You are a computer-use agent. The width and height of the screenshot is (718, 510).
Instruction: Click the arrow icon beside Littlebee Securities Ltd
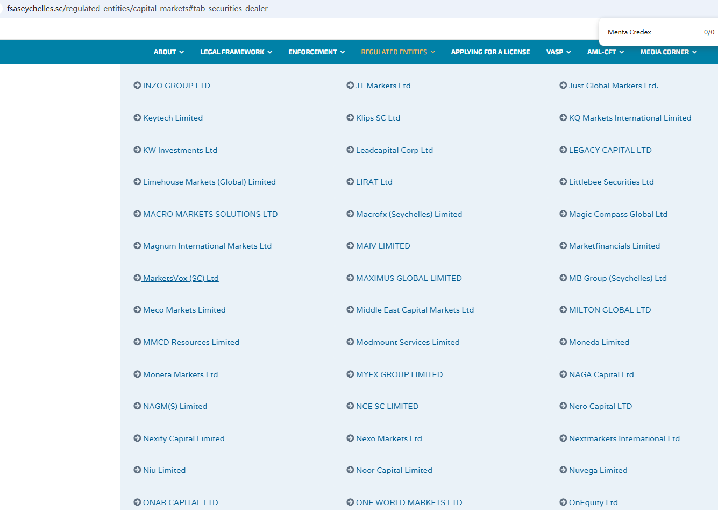pyautogui.click(x=563, y=181)
